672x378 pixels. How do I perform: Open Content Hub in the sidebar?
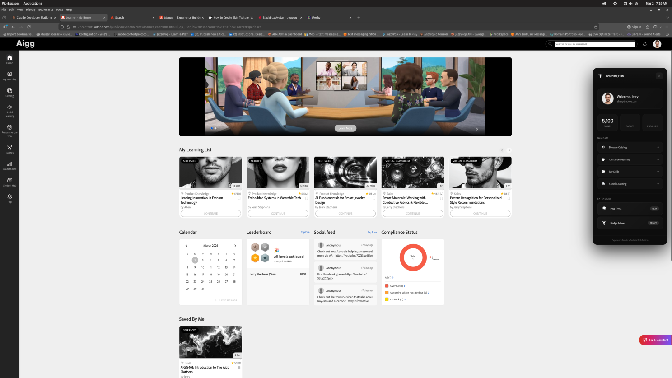[9, 182]
